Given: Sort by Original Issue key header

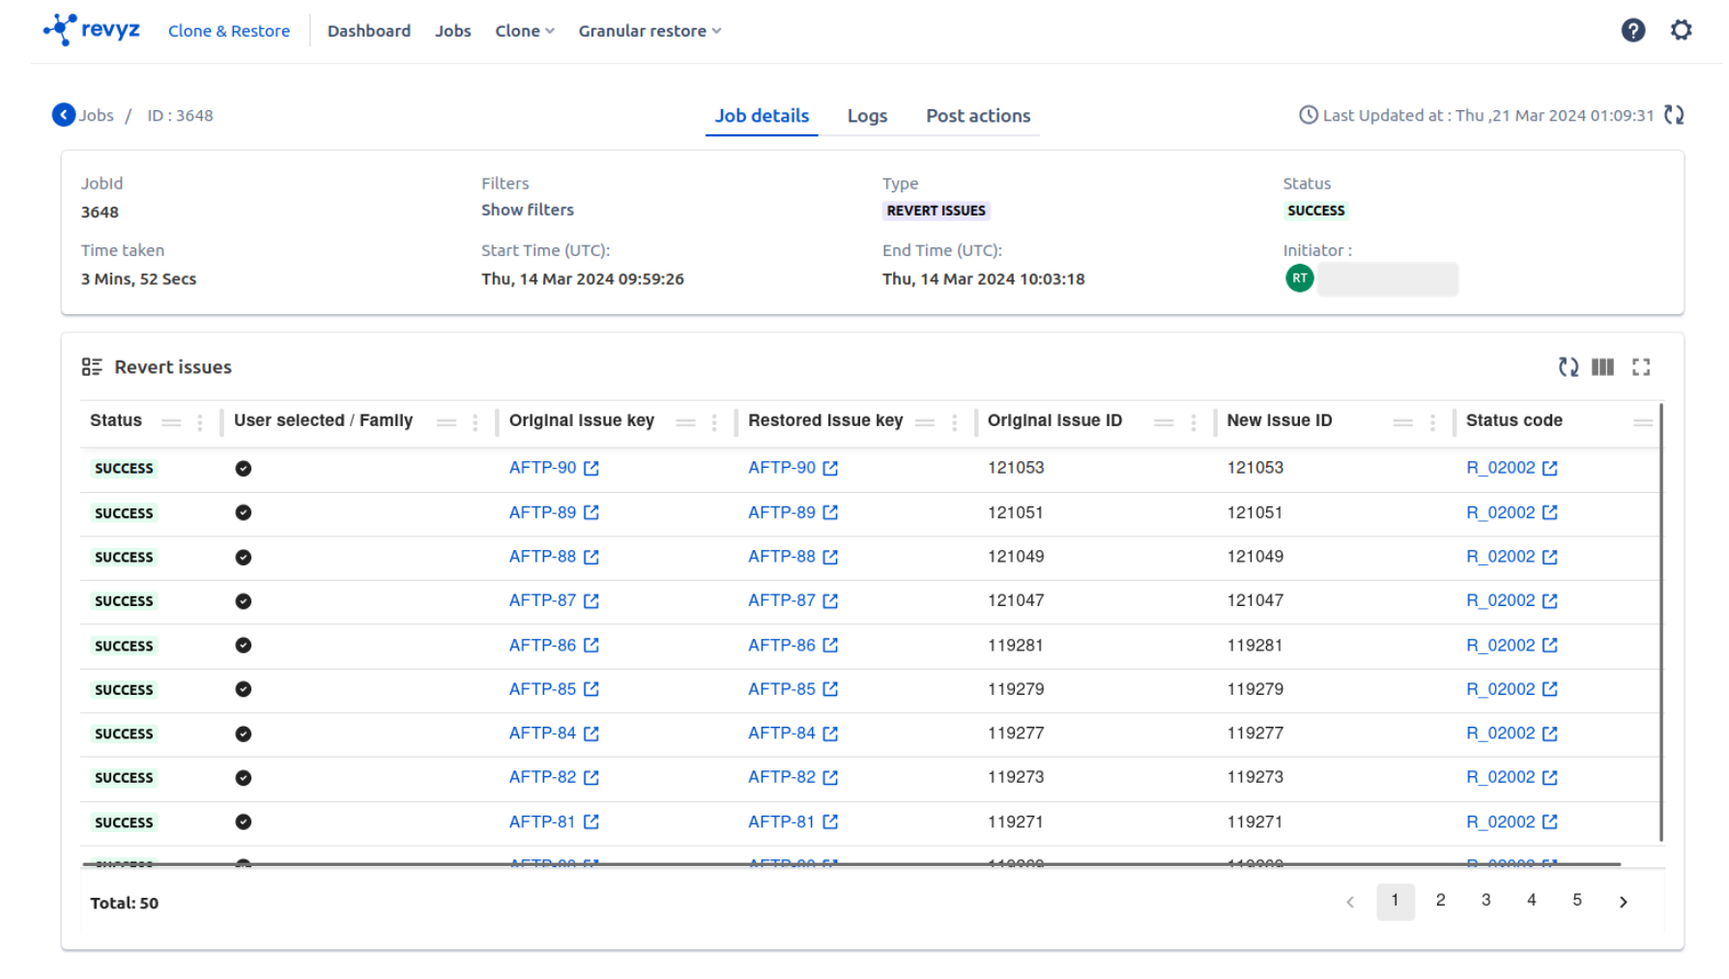Looking at the screenshot, I should [582, 421].
